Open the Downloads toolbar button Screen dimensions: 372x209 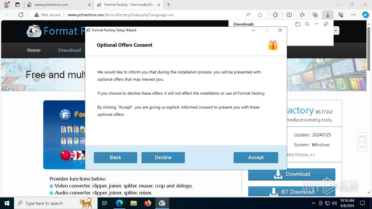coord(328,15)
